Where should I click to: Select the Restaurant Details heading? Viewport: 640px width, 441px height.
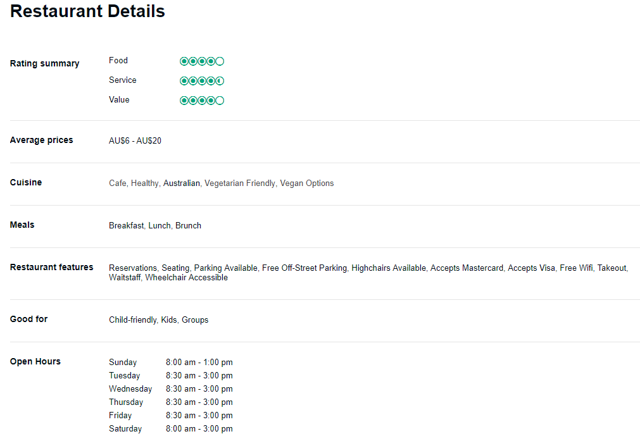click(x=87, y=11)
